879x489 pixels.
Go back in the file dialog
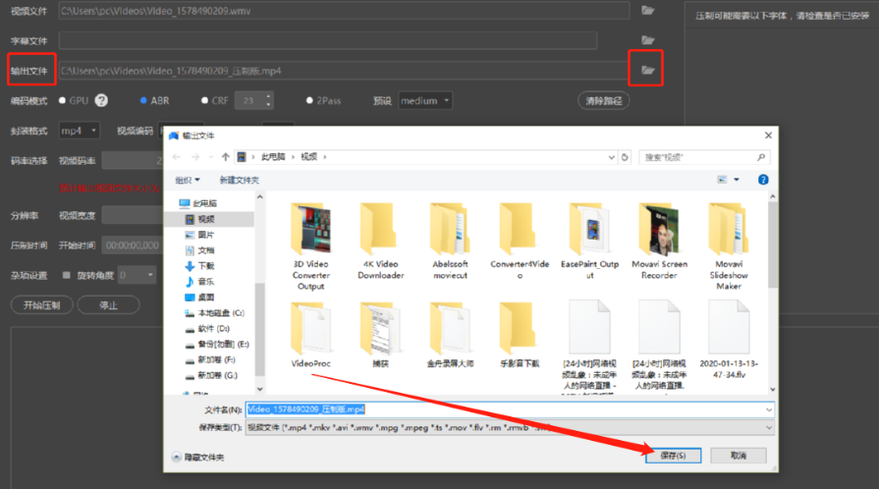(177, 157)
